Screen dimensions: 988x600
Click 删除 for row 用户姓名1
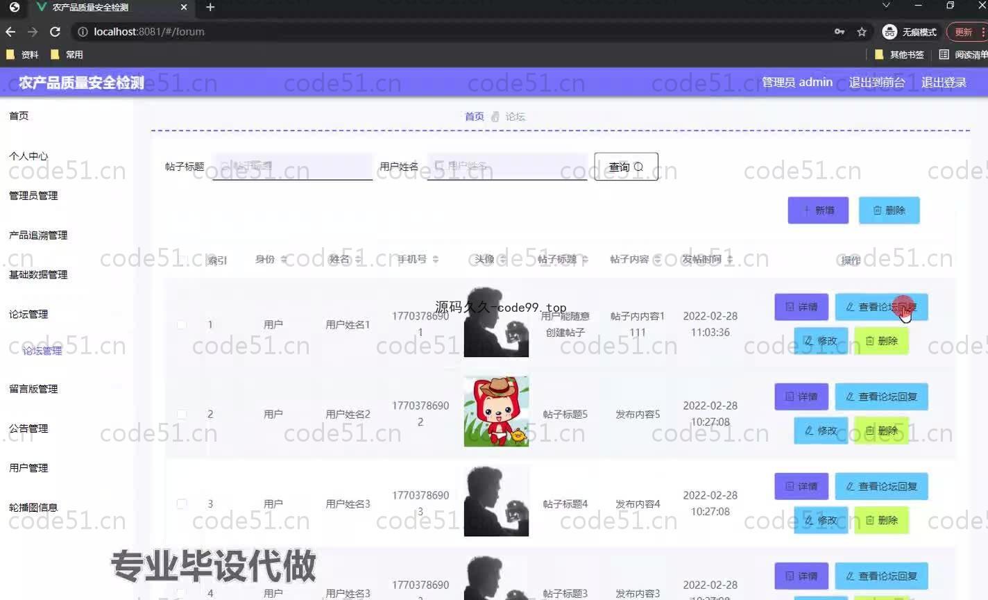pos(881,341)
